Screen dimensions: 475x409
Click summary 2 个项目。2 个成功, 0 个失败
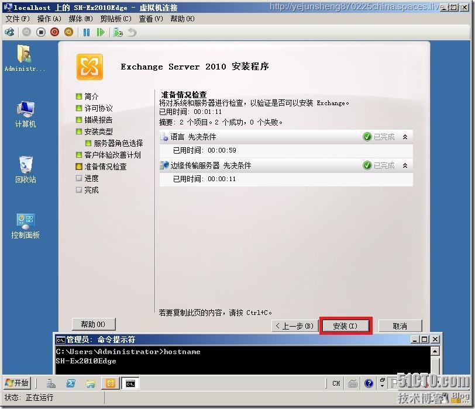[221, 122]
